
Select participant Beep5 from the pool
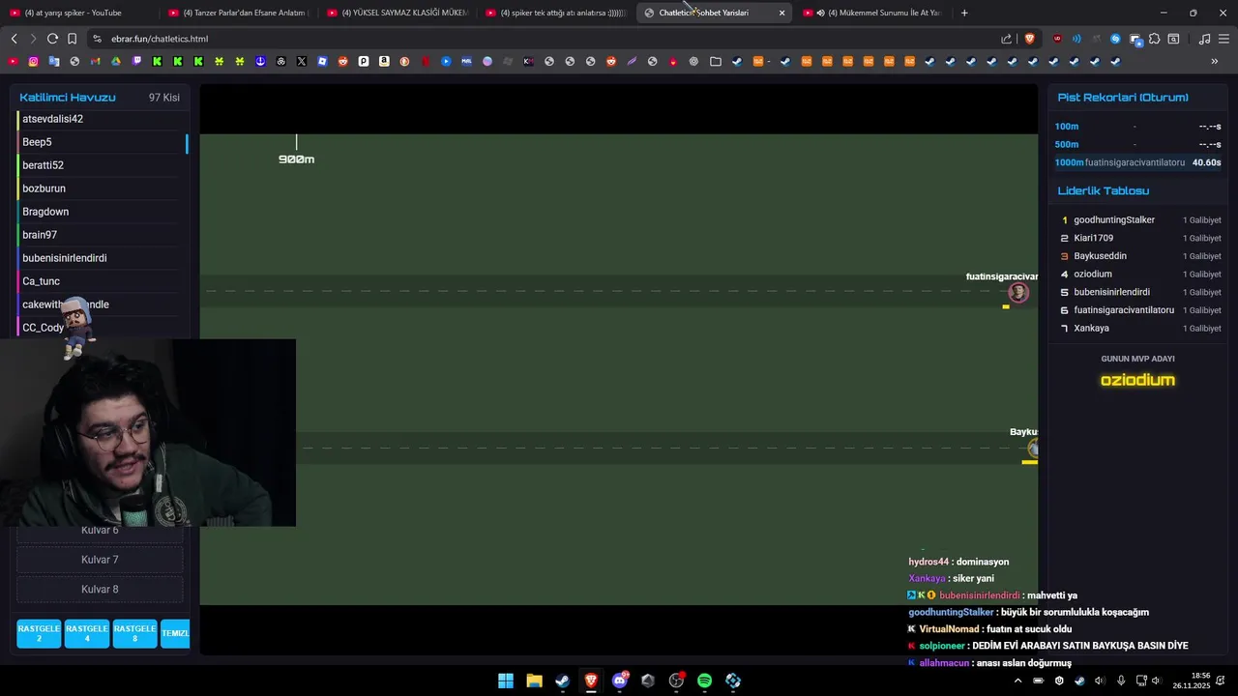pyautogui.click(x=99, y=142)
